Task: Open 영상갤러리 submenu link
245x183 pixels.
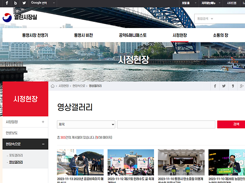Action: click(x=16, y=162)
